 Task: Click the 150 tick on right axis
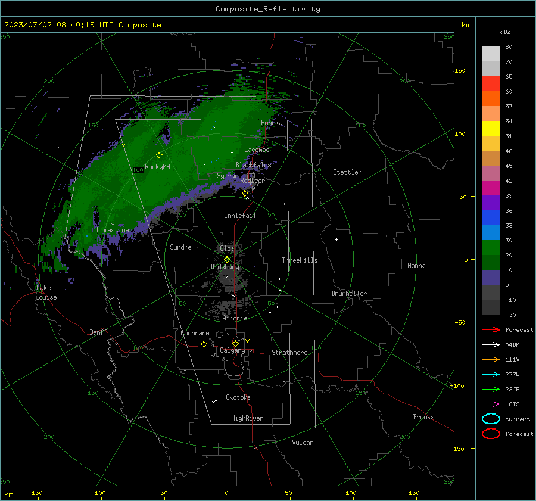[460, 70]
